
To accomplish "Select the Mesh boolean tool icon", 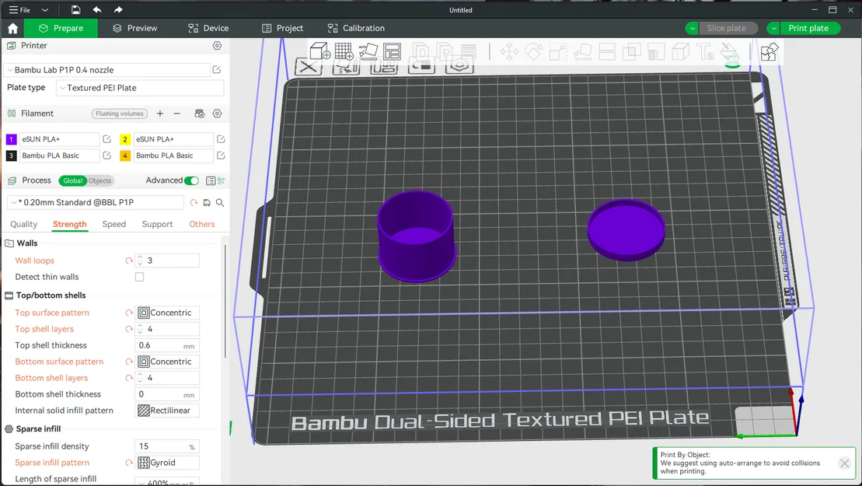I will (631, 52).
